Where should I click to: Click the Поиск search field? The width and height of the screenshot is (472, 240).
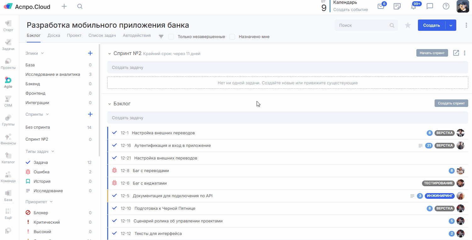363,25
